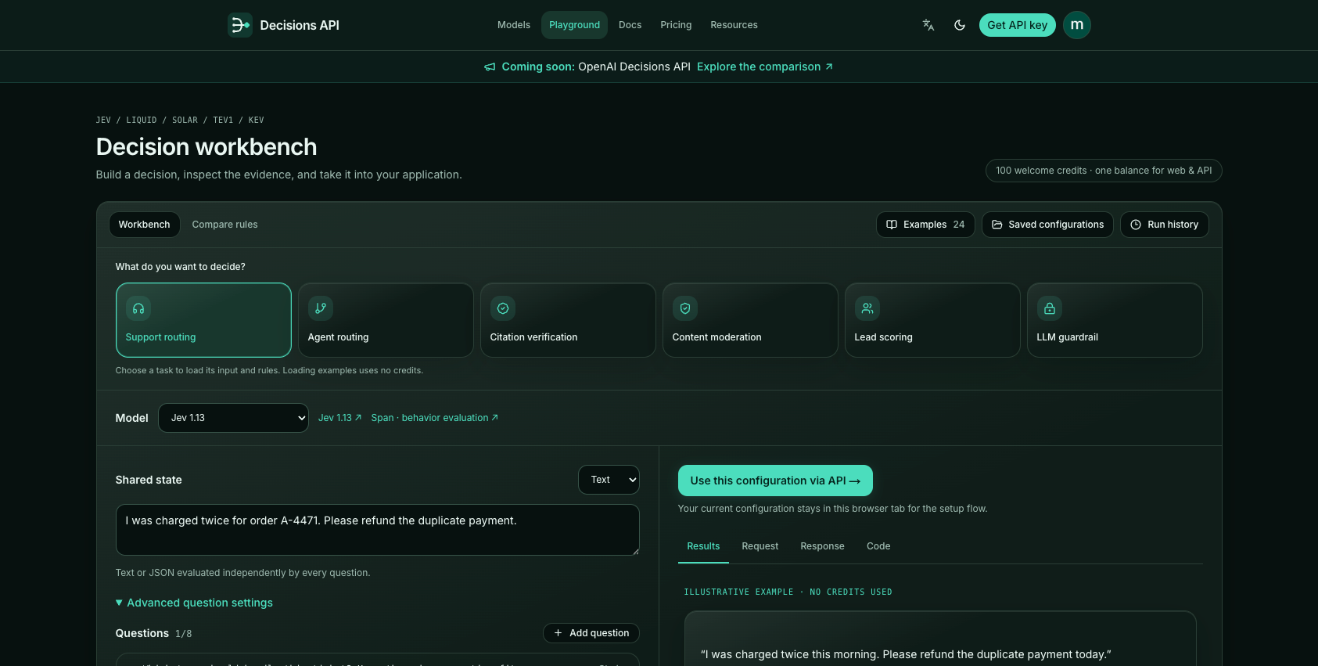Click the megaphone announcement icon
This screenshot has height=666, width=1318.
[490, 67]
